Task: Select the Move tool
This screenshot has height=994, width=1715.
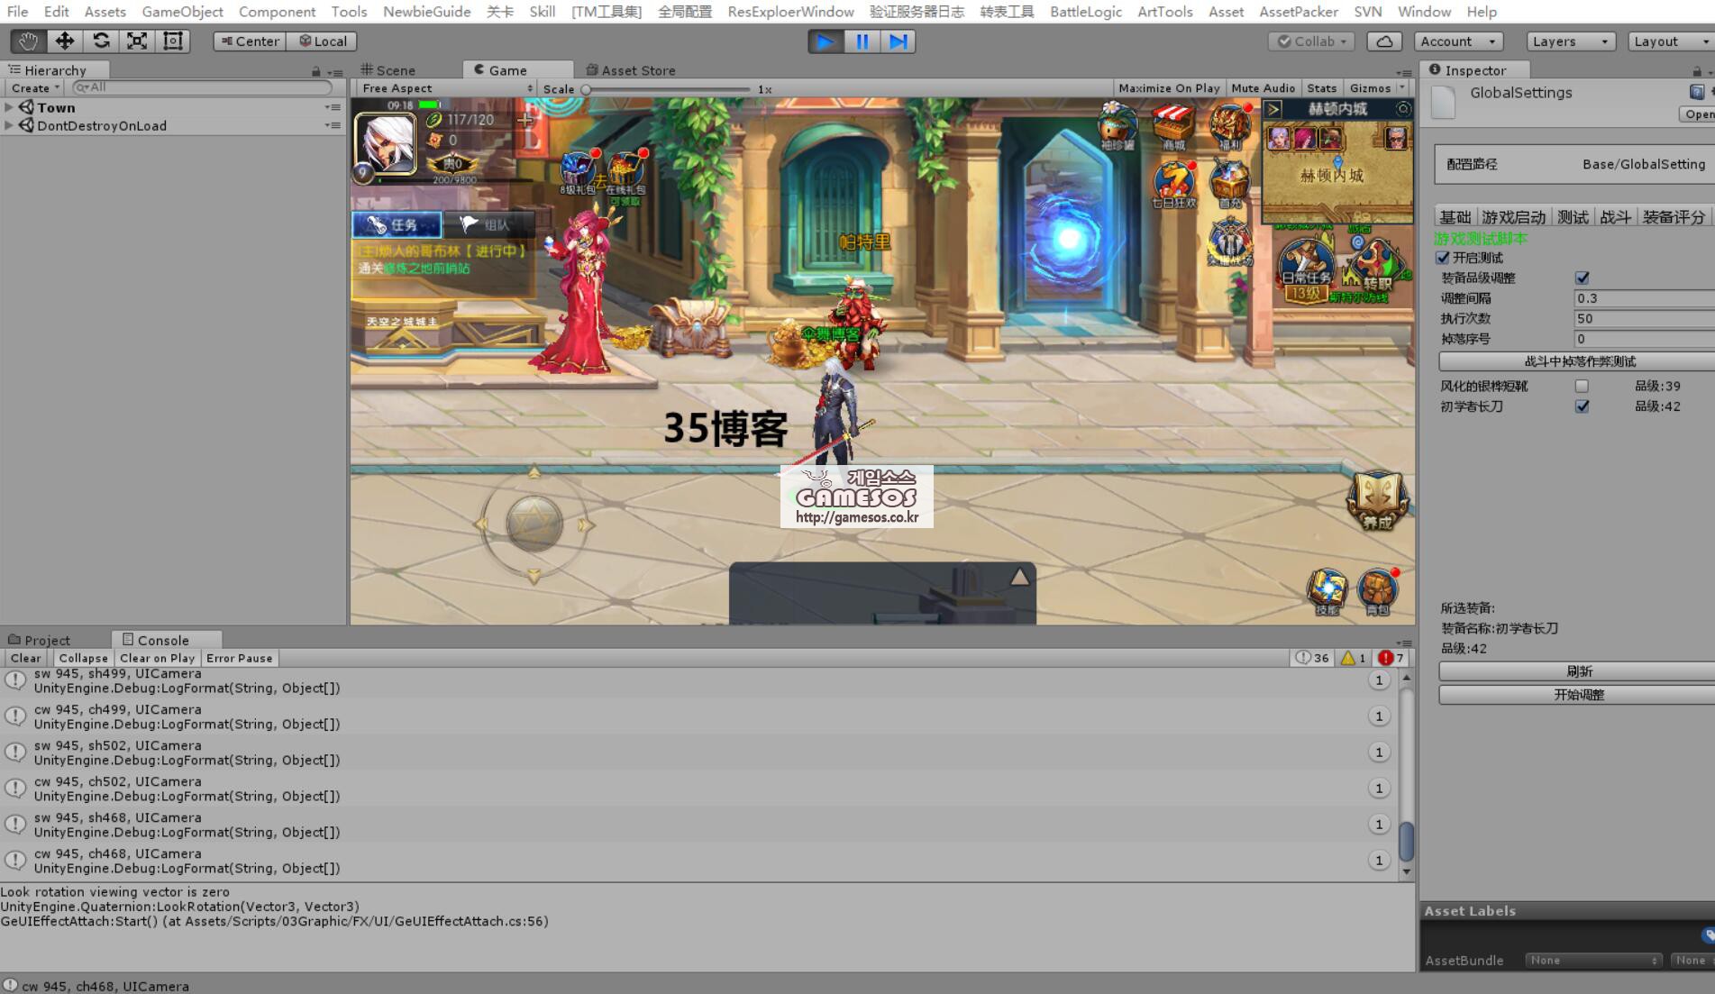Action: [64, 41]
